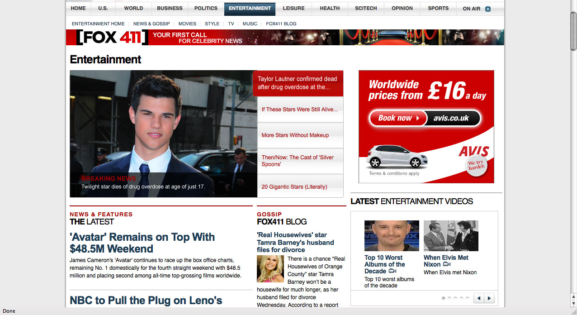The image size is (577, 315).
Task: Click the ENTERTAINMENT tab
Action: [x=250, y=8]
